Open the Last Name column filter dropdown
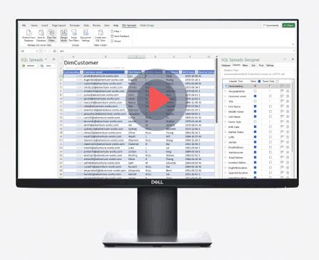This screenshot has height=260, width=319. pyautogui.click(x=181, y=72)
